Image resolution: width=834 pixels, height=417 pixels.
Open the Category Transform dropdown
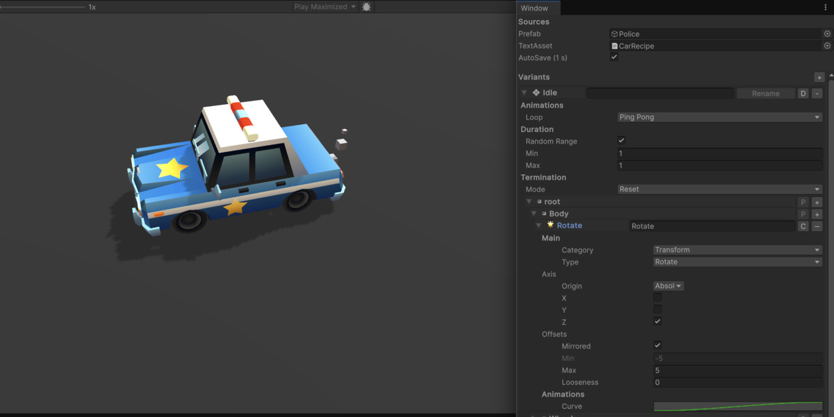click(737, 250)
